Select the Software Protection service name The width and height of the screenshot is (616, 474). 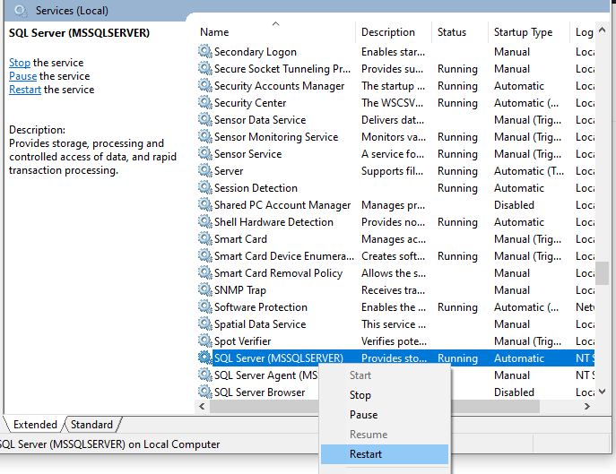261,307
